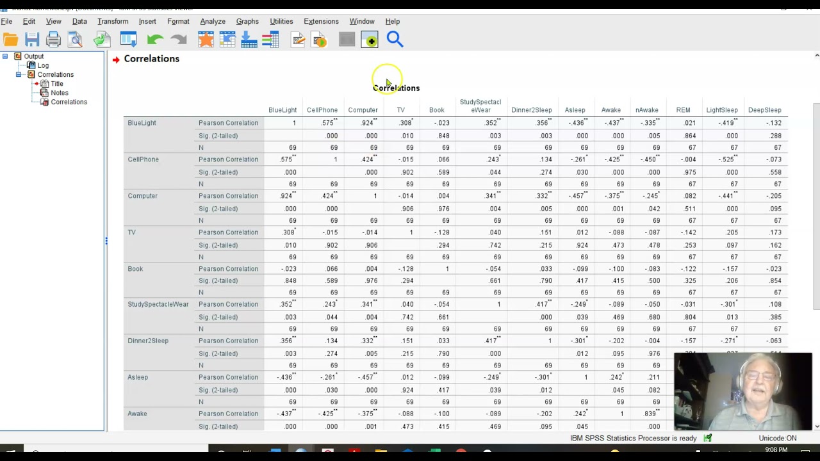This screenshot has width=820, height=461.
Task: Collapse the Correlations branch in the outline
Action: tap(19, 75)
